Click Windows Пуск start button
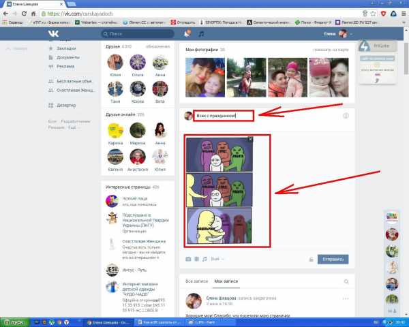 pos(14,322)
